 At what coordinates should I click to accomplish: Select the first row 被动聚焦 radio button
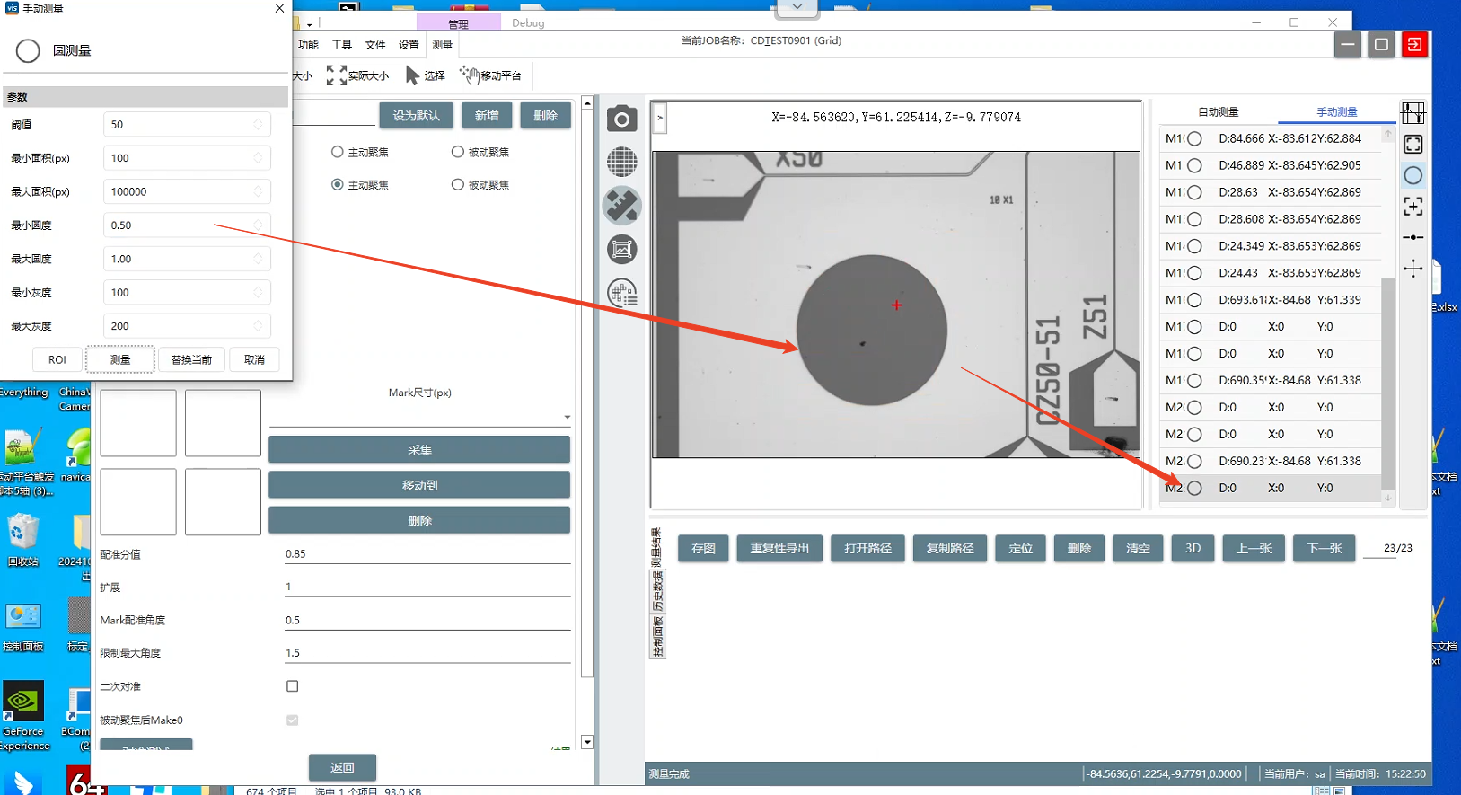[x=458, y=152]
